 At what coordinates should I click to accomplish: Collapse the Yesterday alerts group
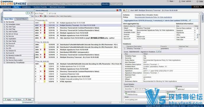coord(36,21)
